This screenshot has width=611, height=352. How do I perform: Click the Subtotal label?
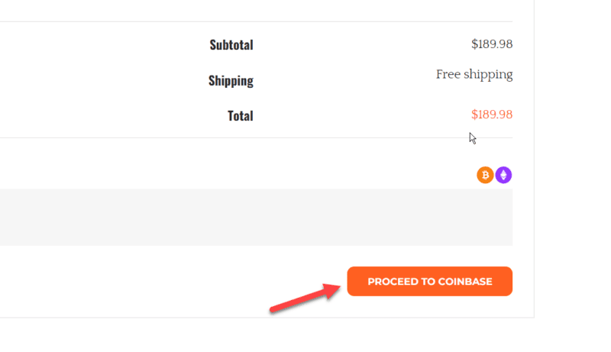(x=231, y=45)
